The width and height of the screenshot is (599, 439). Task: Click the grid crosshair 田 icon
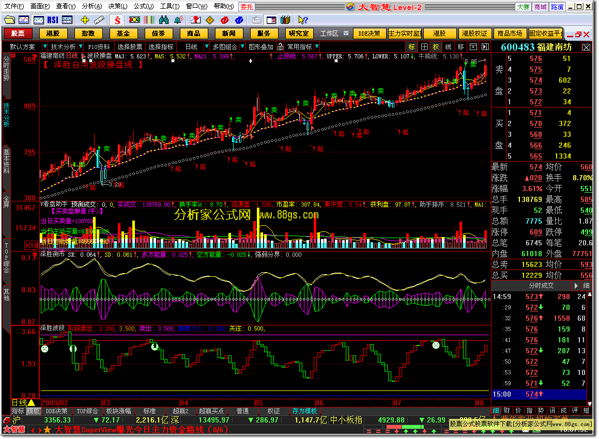tap(424, 46)
